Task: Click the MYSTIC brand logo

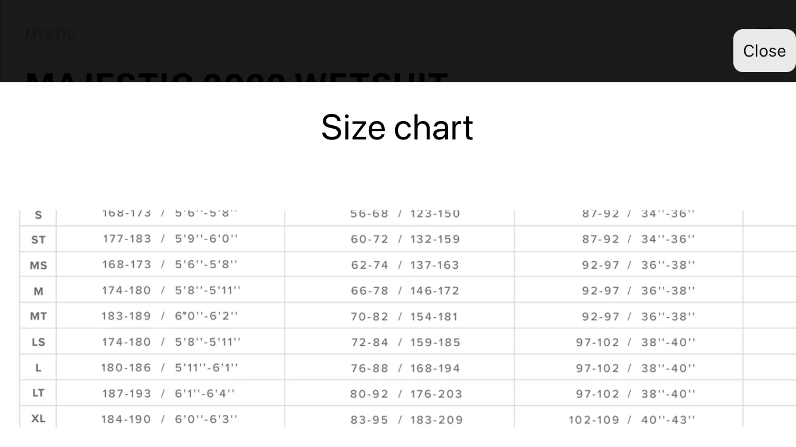Action: [51, 35]
